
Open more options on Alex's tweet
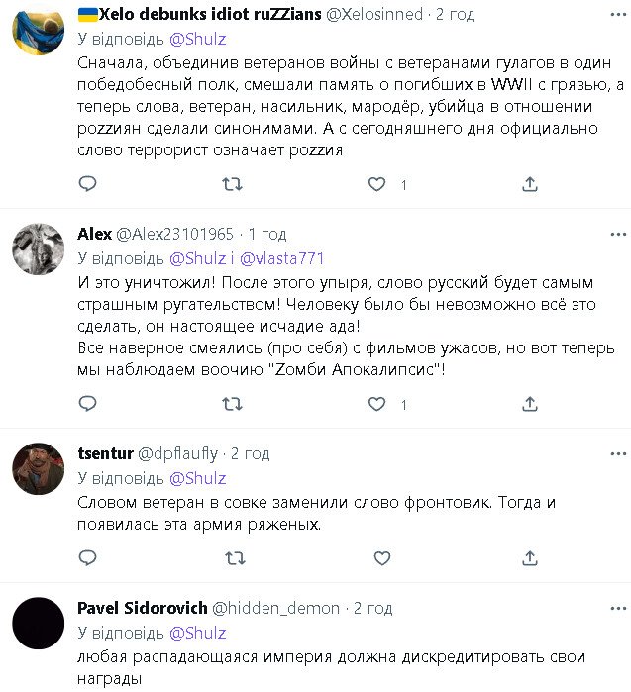(616, 234)
